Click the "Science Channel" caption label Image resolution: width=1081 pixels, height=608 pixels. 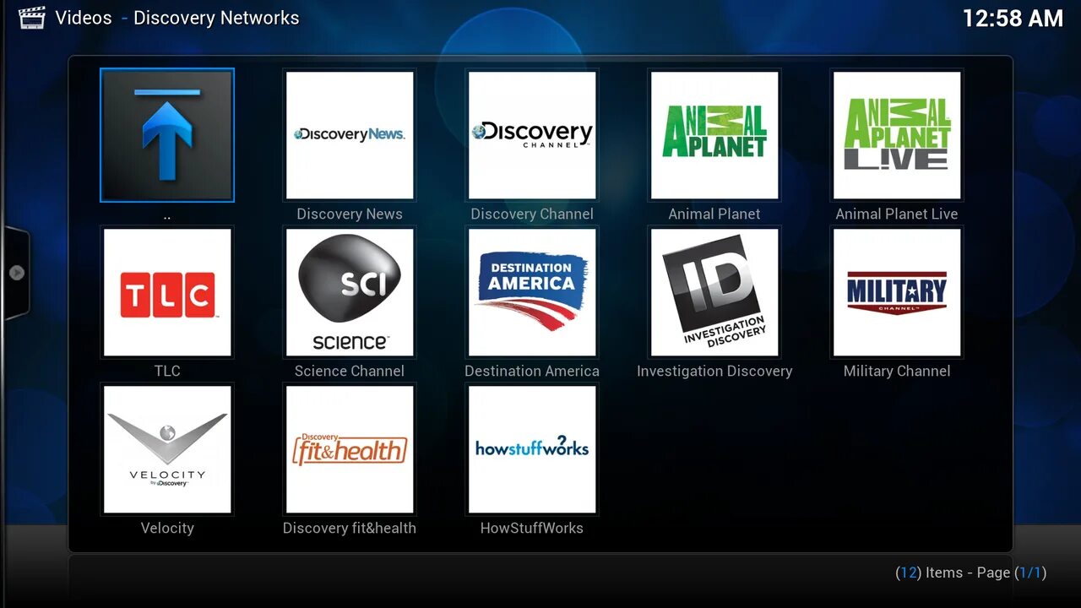coord(350,371)
